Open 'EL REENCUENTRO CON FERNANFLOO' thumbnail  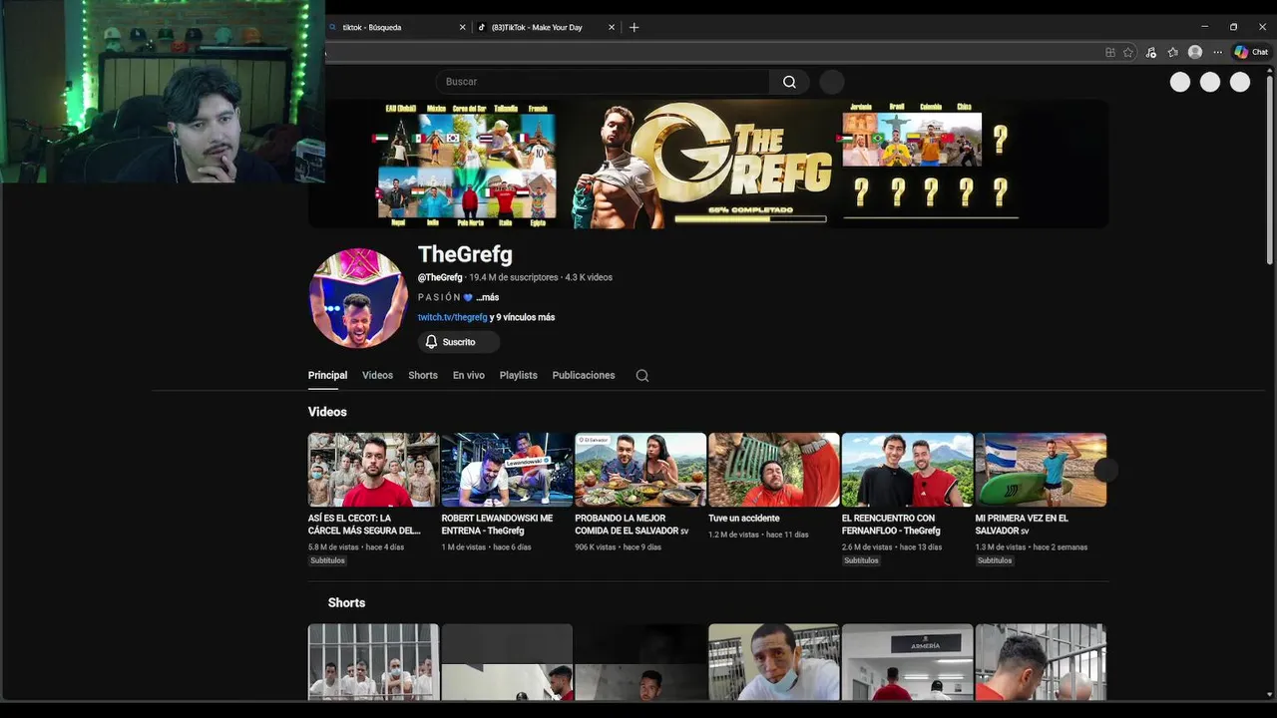click(908, 470)
